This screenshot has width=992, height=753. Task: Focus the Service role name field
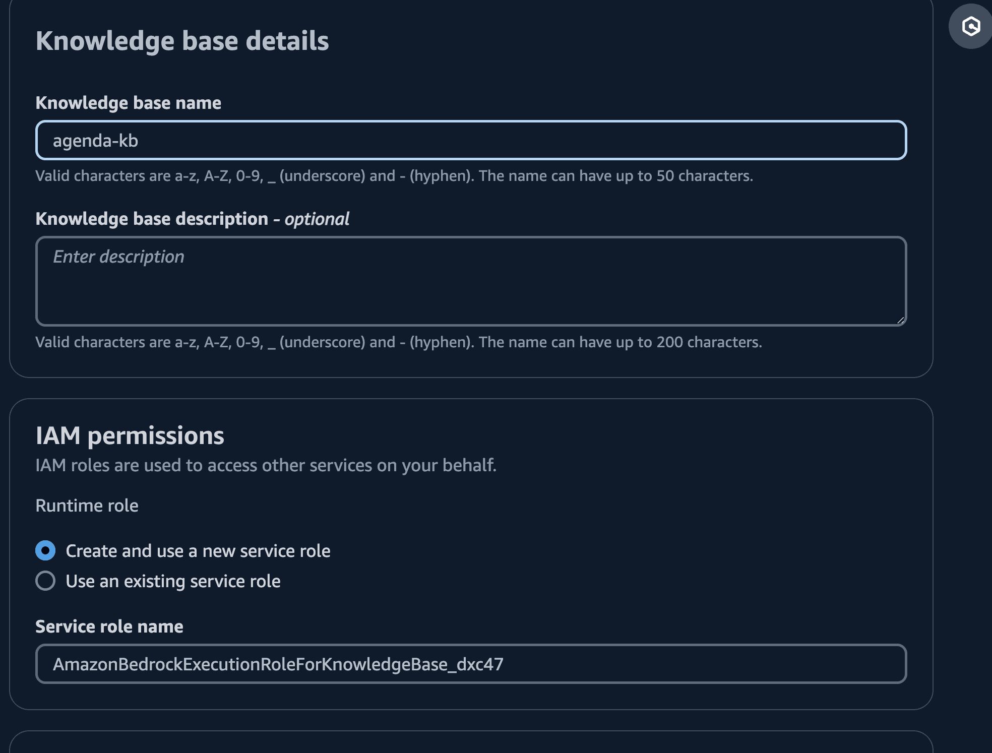pos(471,664)
